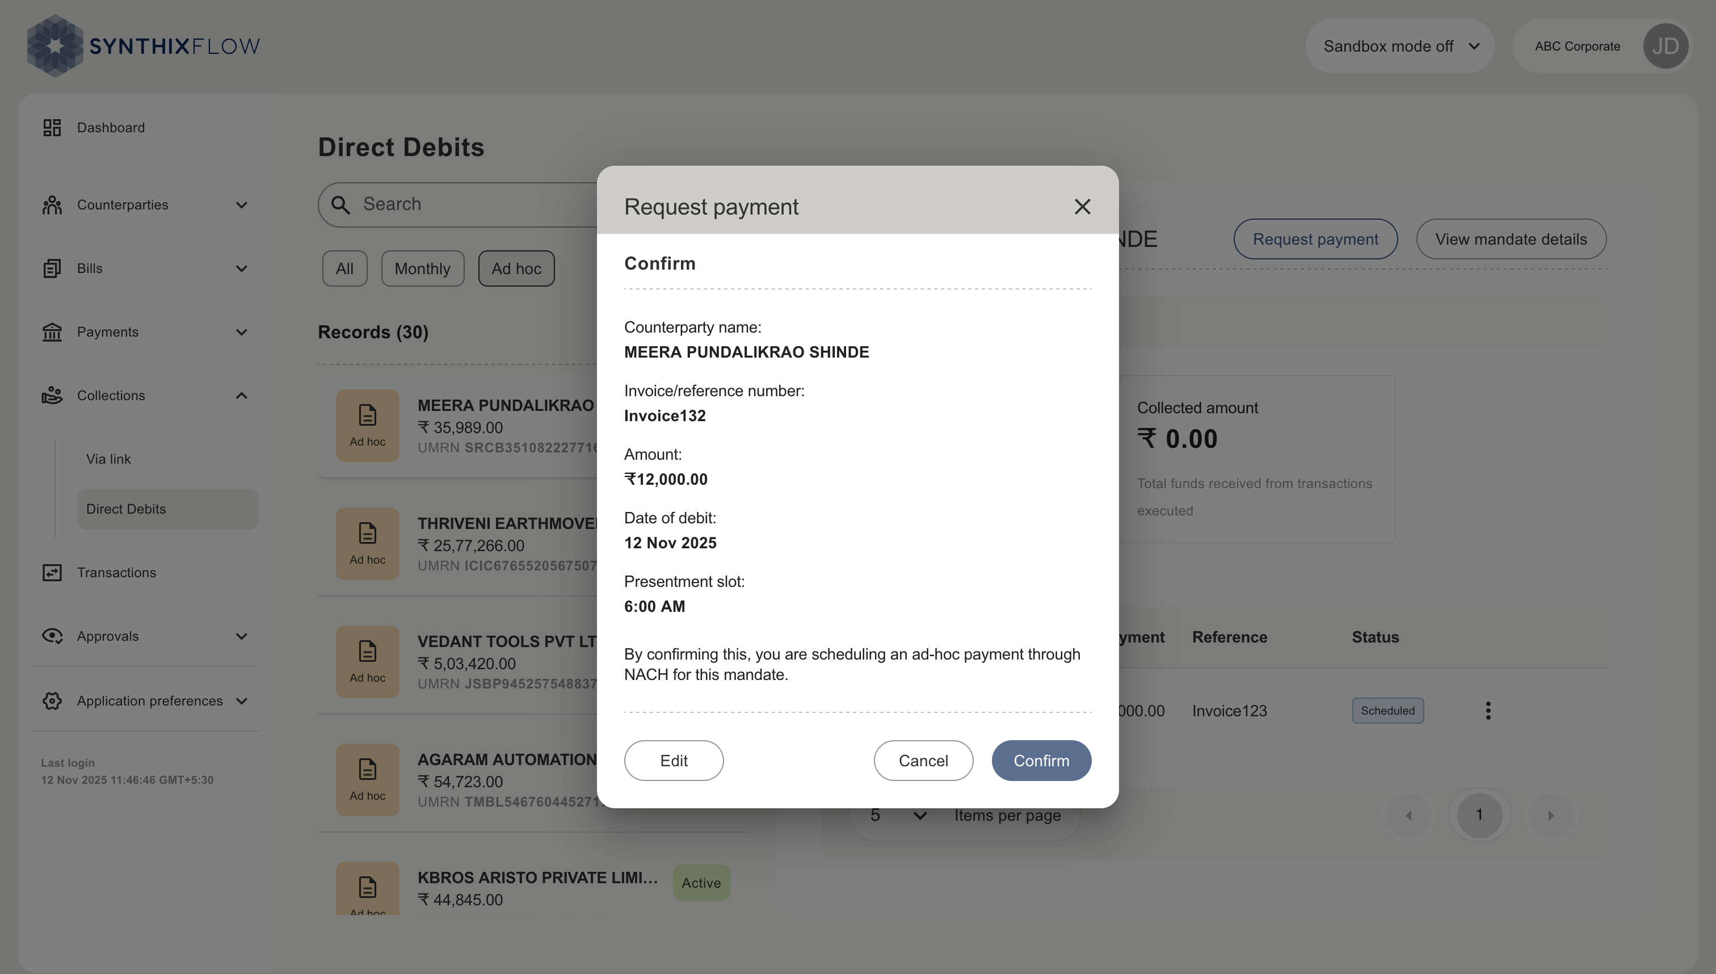Open the Via link submenu item
The height and width of the screenshot is (974, 1716).
[x=108, y=459]
